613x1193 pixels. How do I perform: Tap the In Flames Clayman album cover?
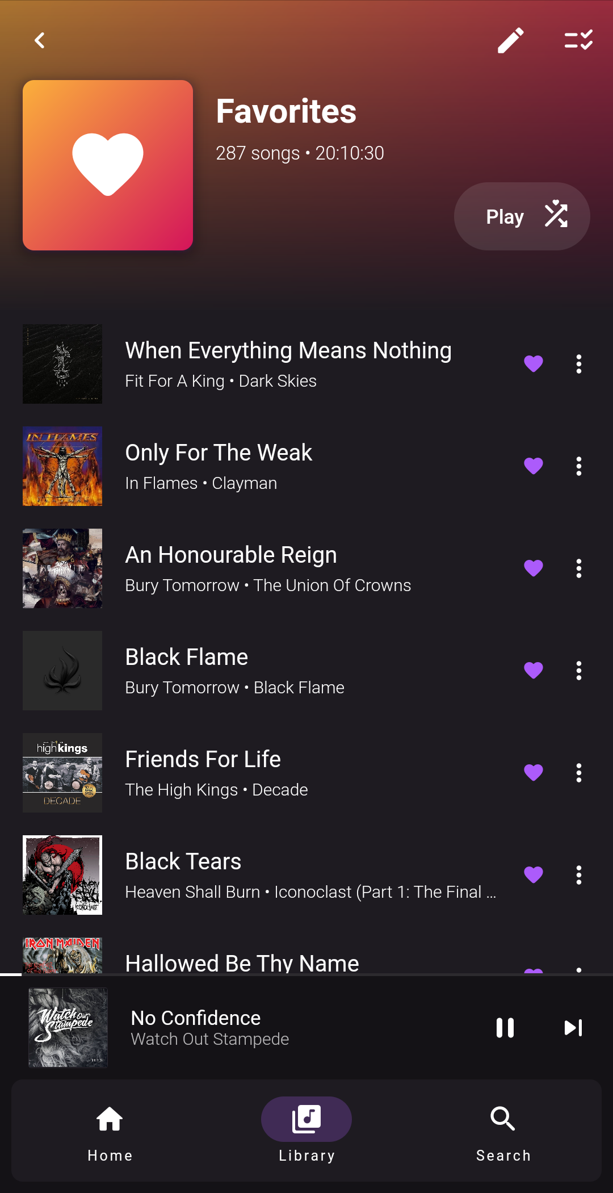(62, 466)
